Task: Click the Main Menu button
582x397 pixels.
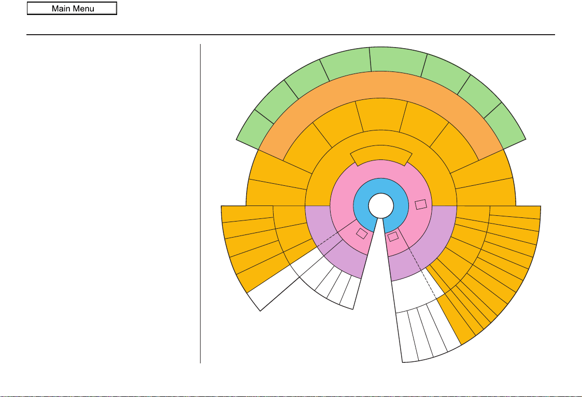Action: [x=72, y=8]
